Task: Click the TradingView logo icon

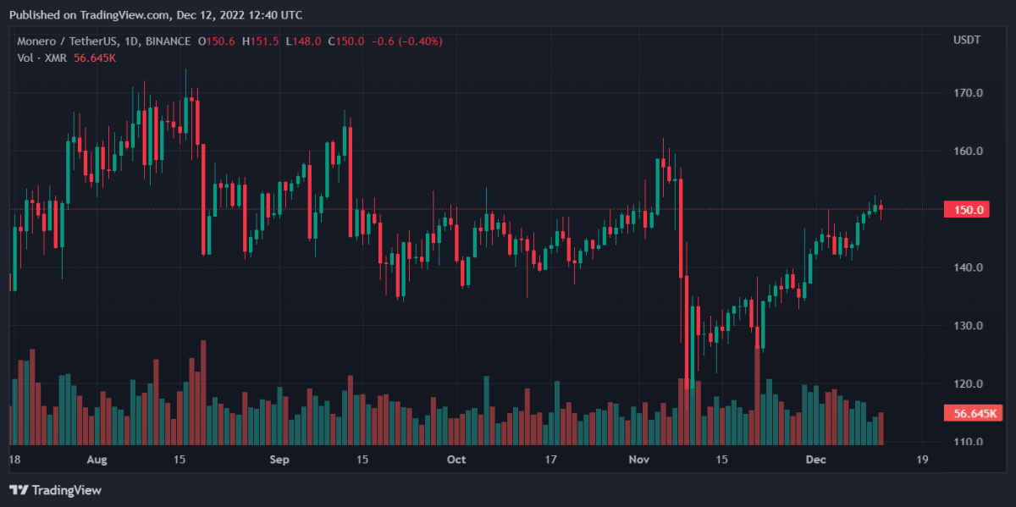Action: click(x=19, y=490)
